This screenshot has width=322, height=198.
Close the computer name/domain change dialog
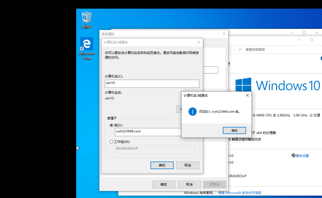199,42
